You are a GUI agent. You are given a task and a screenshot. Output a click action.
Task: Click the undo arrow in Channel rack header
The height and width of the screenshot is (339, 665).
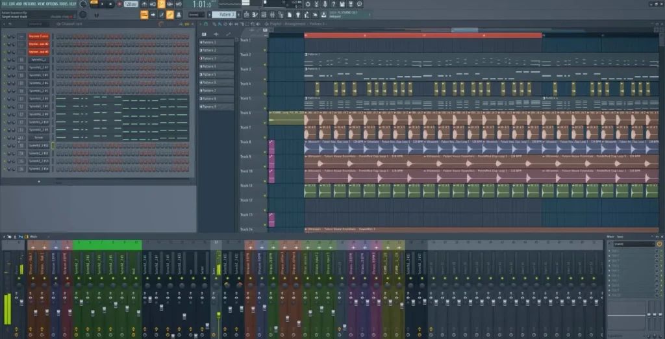pyautogui.click(x=10, y=24)
